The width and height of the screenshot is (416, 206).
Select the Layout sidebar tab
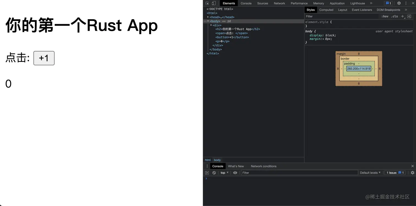343,10
